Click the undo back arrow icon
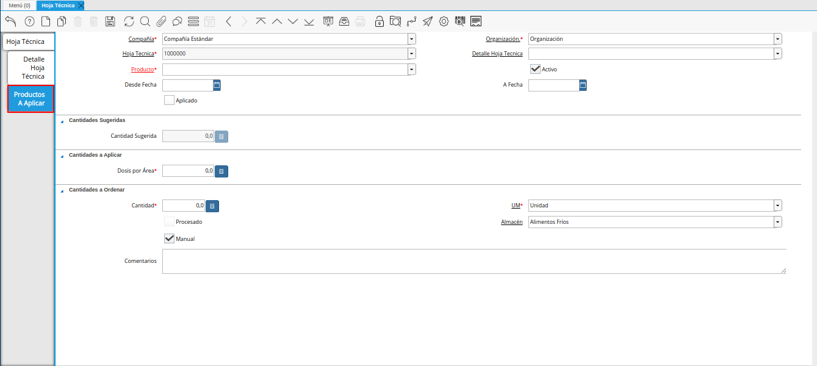Image resolution: width=817 pixels, height=366 pixels. point(10,21)
